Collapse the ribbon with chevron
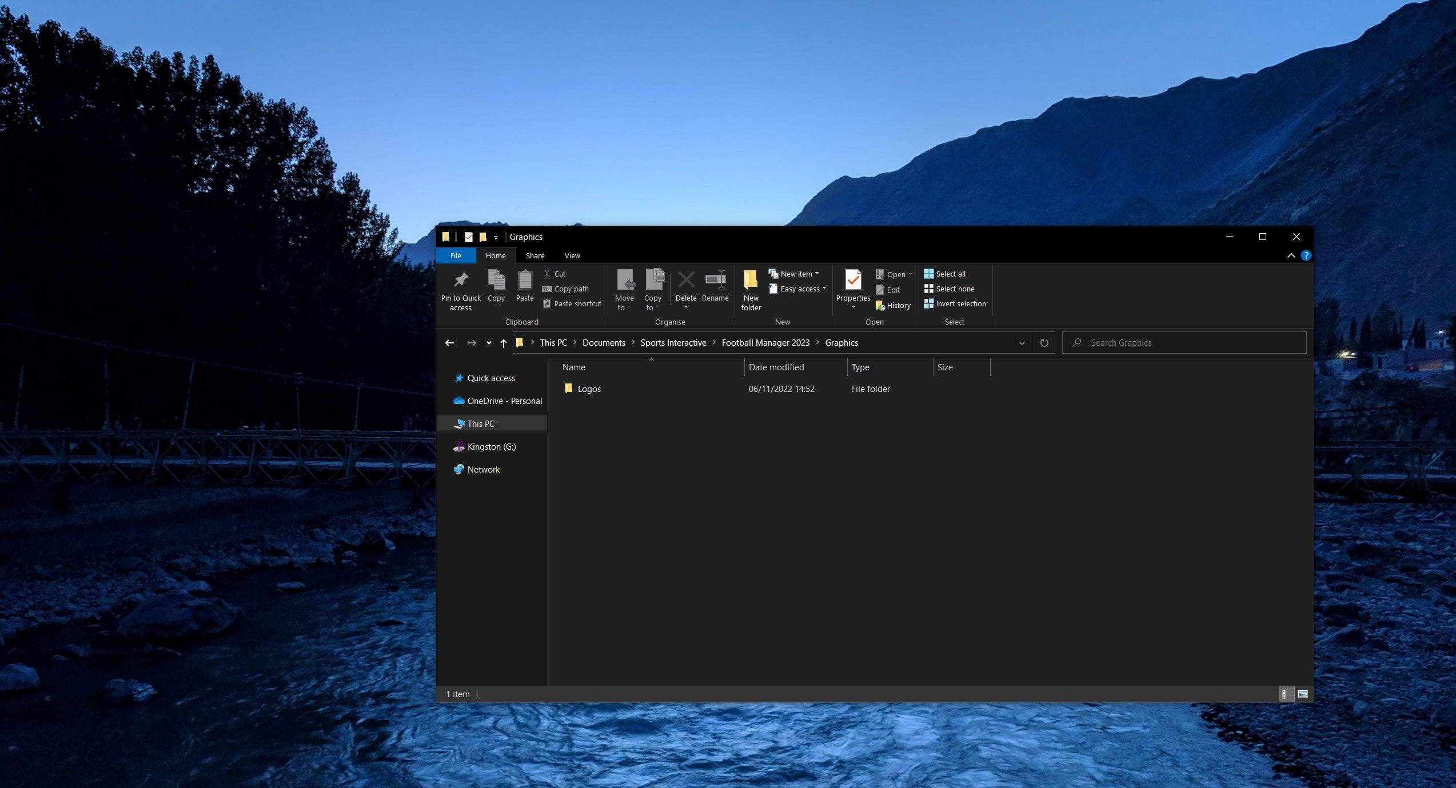Viewport: 1456px width, 788px height. [1291, 255]
